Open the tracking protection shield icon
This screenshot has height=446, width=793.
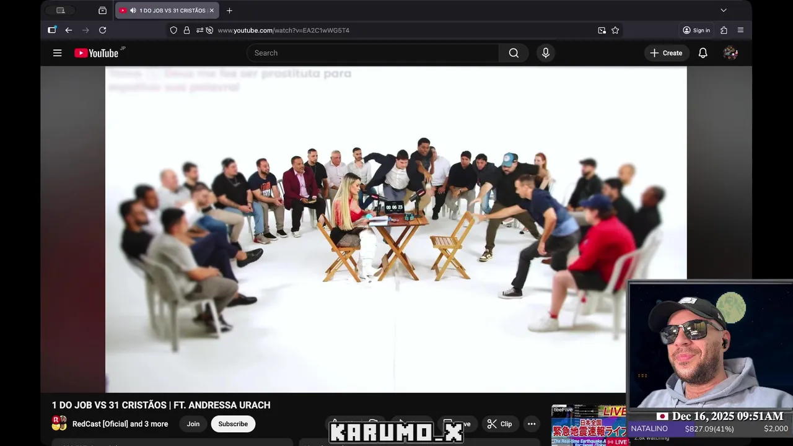173,30
